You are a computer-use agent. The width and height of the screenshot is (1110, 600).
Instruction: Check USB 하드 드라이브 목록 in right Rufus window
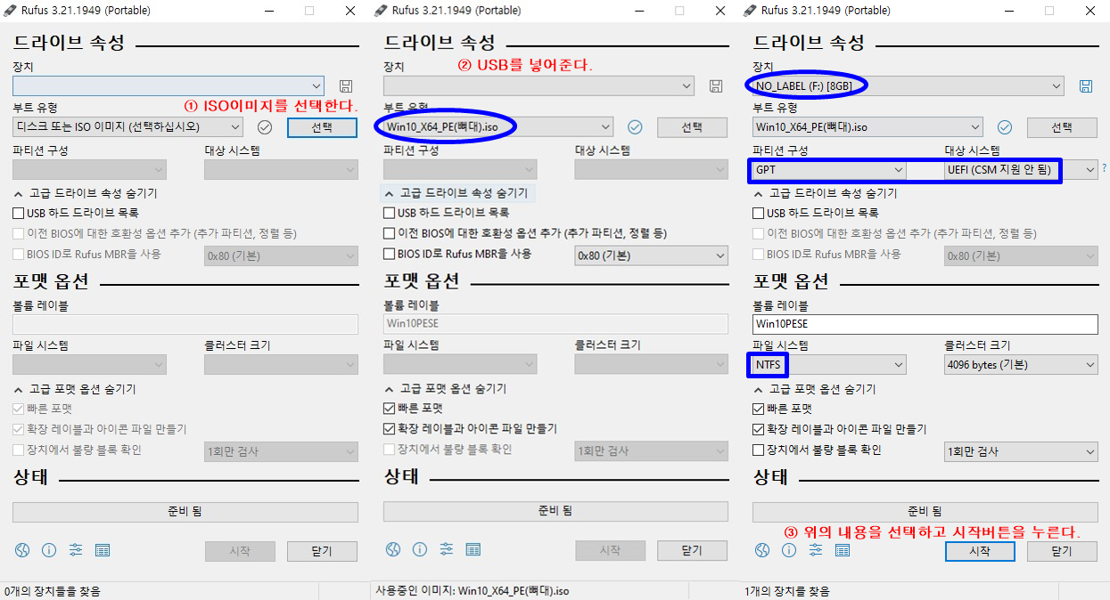[759, 214]
